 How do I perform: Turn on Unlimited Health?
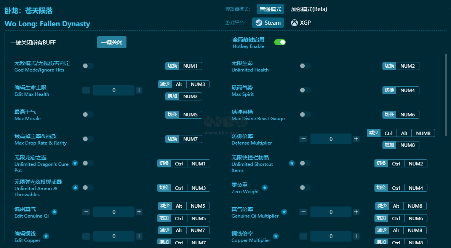tap(305, 66)
